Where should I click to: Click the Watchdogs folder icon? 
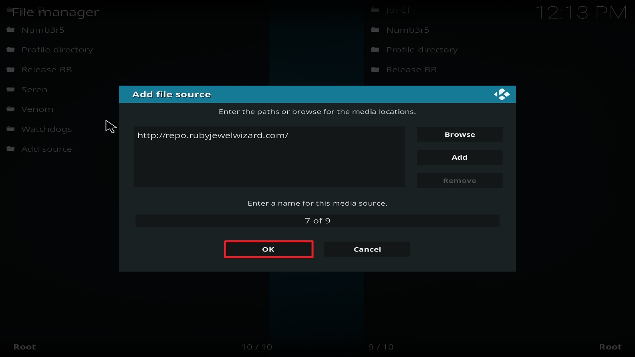[x=11, y=129]
